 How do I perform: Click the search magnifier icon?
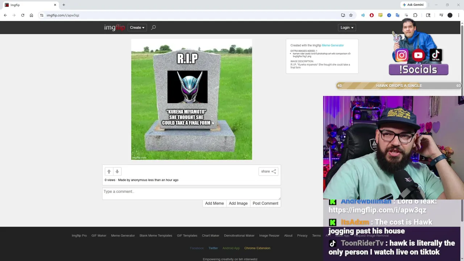point(153,28)
